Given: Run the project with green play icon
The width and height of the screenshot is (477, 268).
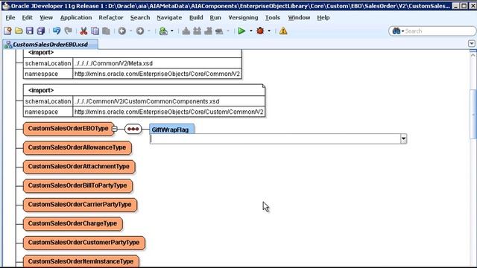Looking at the screenshot, I should click(x=241, y=31).
